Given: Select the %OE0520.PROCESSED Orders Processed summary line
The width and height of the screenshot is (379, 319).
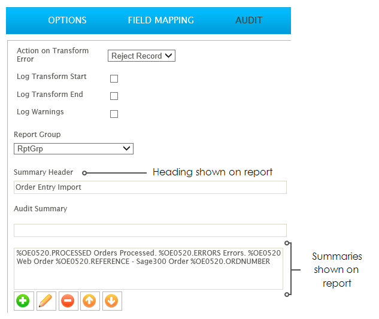Looking at the screenshot, I should (148, 253).
